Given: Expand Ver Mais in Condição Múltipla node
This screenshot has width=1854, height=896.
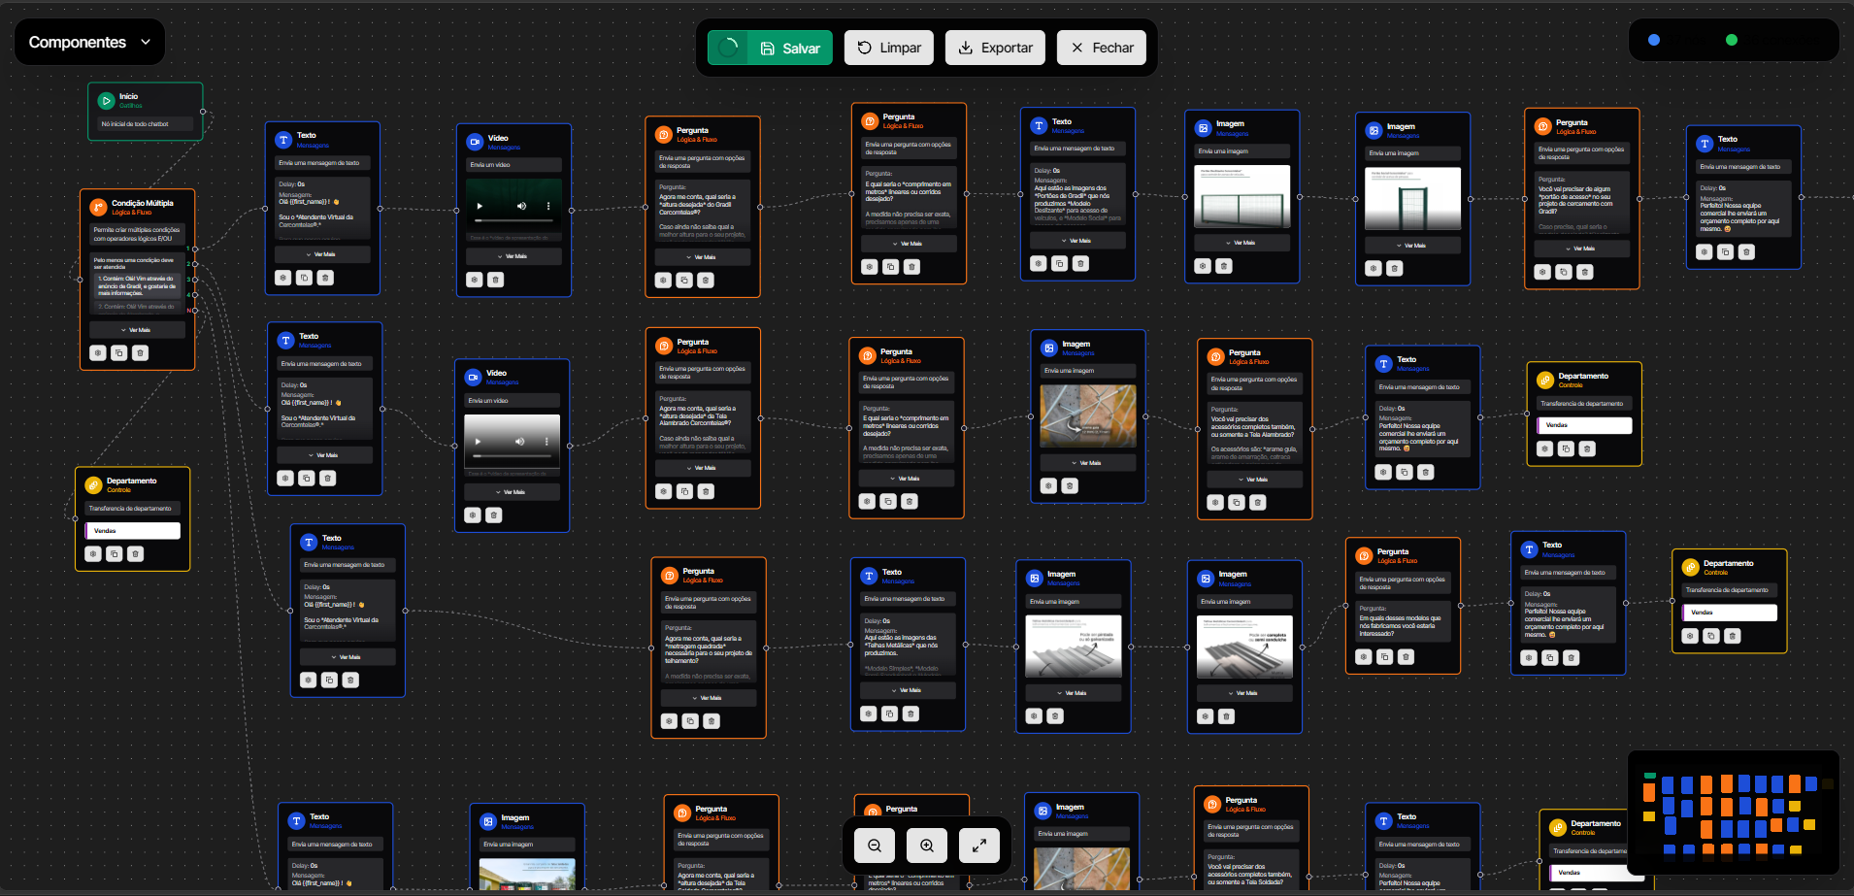Looking at the screenshot, I should click(137, 330).
